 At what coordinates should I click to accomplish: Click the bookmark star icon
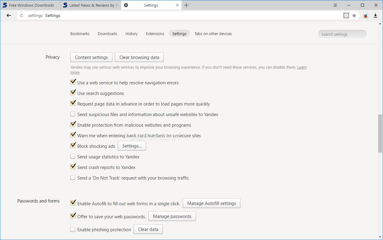[x=354, y=15]
